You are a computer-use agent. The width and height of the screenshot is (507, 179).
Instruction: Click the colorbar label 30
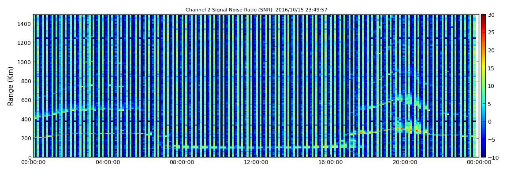[492, 15]
